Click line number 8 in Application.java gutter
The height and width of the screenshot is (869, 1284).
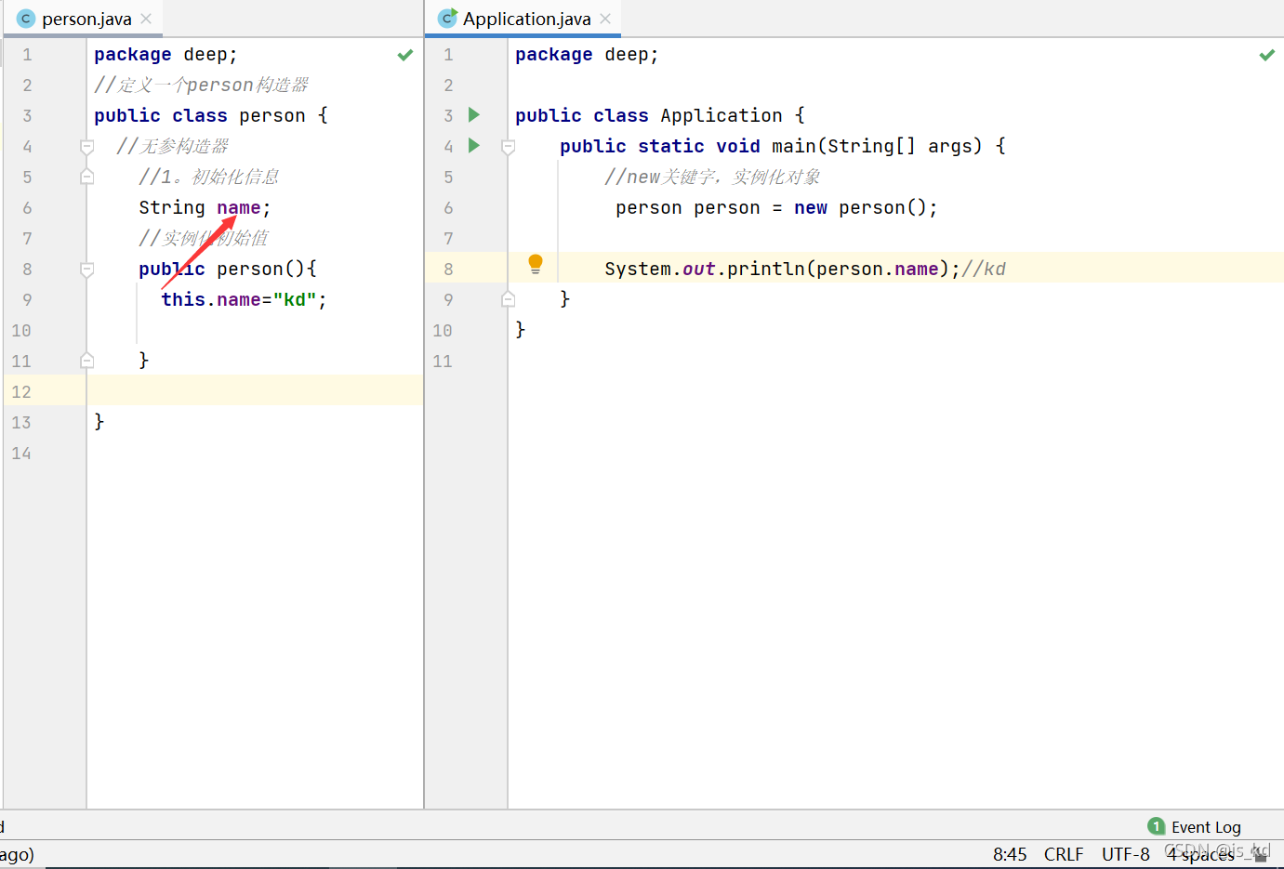[448, 269]
